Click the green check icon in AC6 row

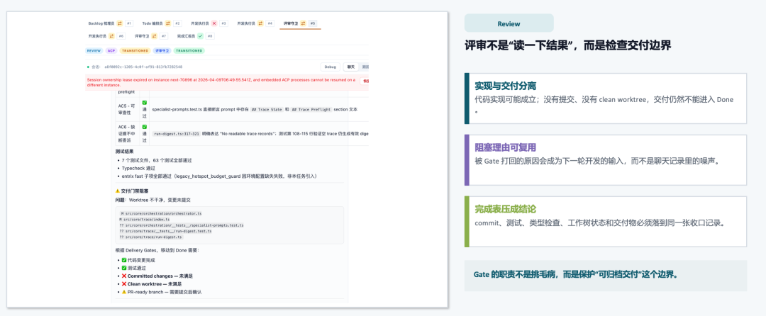(x=145, y=126)
